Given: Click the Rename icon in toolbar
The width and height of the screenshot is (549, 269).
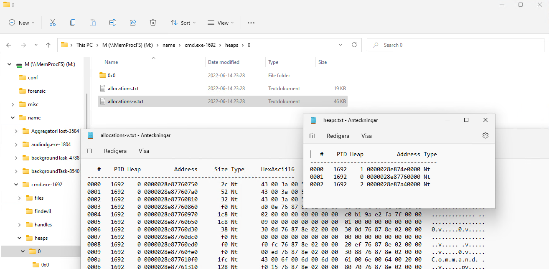Looking at the screenshot, I should (x=113, y=23).
